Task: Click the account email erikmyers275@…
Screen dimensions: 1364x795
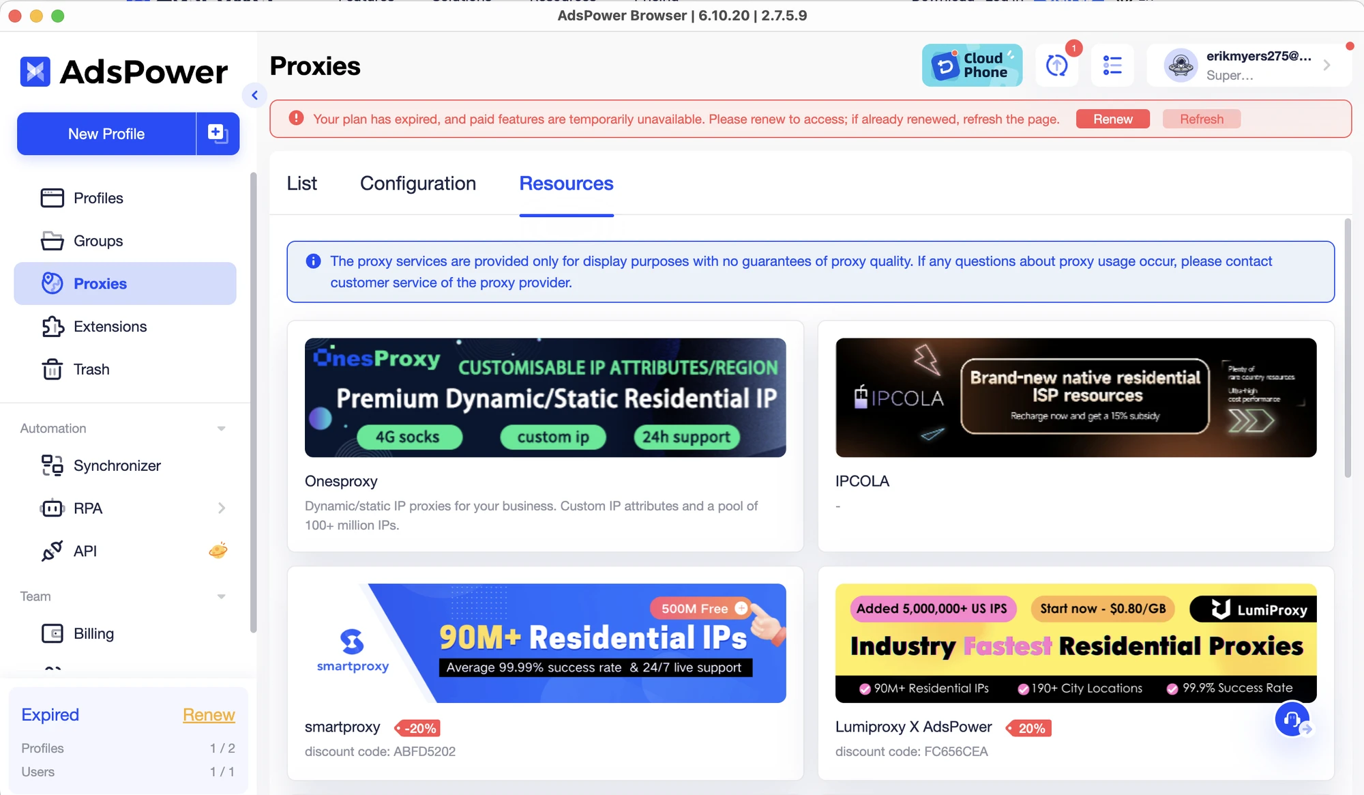Action: click(1258, 56)
